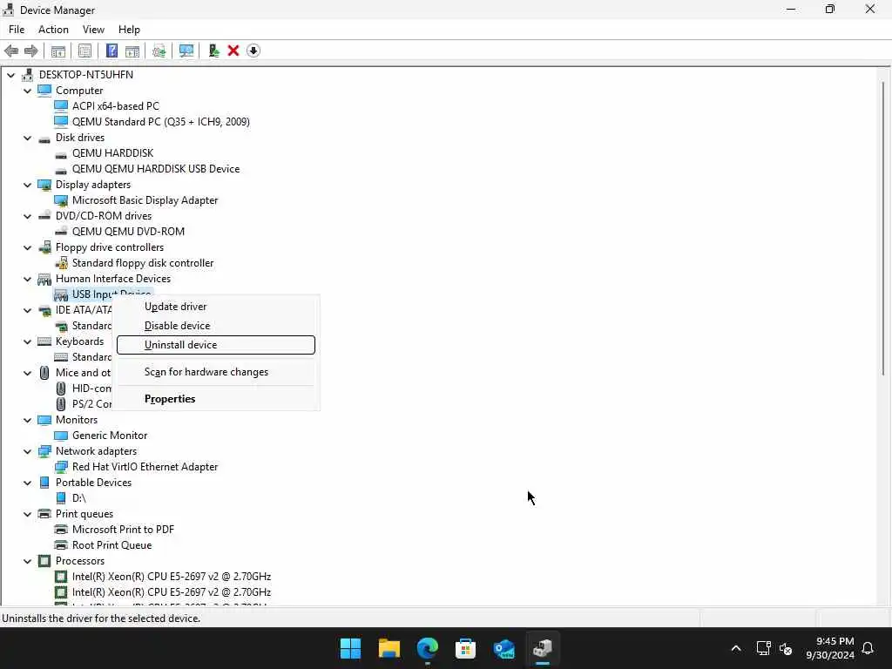Collapse the Display adapters chevron
This screenshot has height=669, width=892.
27,185
